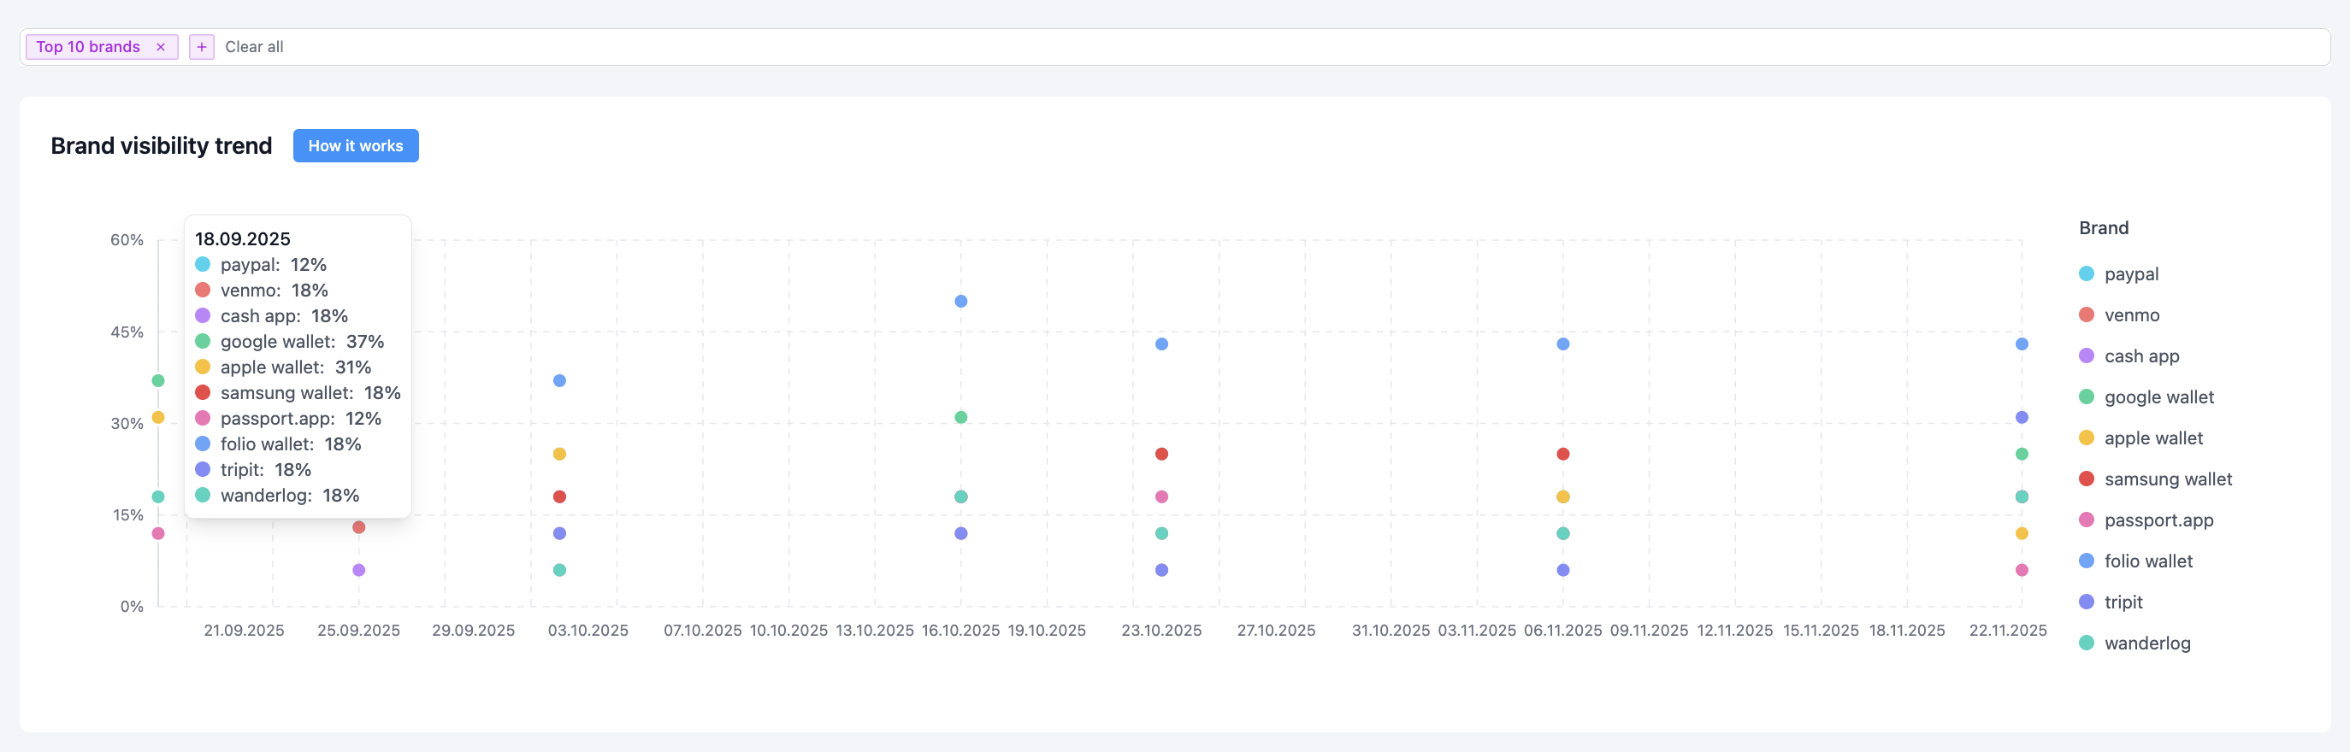This screenshot has height=752, width=2350.
Task: Toggle apple wallet in the Brand legend
Action: click(2141, 438)
